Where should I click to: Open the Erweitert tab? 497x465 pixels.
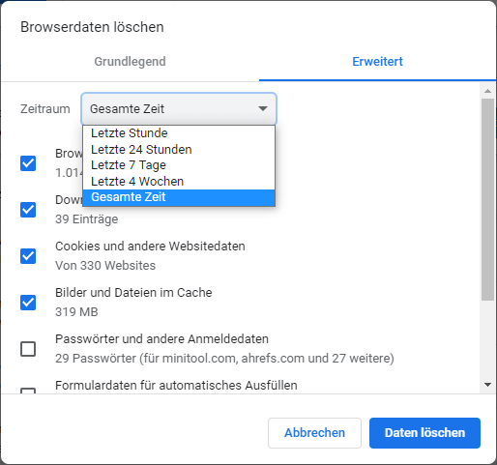click(x=377, y=61)
